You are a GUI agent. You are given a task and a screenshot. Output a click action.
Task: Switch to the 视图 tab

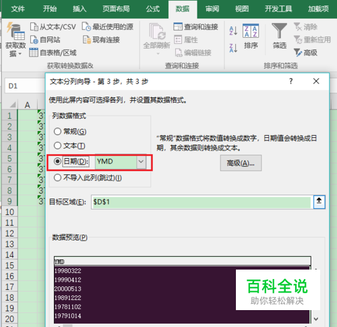[x=242, y=9]
